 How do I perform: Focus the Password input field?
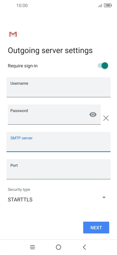pyautogui.click(x=54, y=115)
